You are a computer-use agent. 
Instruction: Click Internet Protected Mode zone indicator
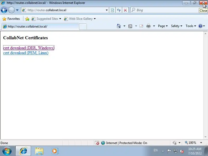pos(124,143)
